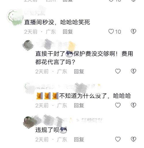The width and height of the screenshot is (144, 148).
Task: Like the '直接干封了' reply
Action: (x=118, y=71)
